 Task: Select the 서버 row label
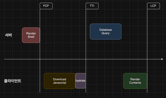point(8,35)
